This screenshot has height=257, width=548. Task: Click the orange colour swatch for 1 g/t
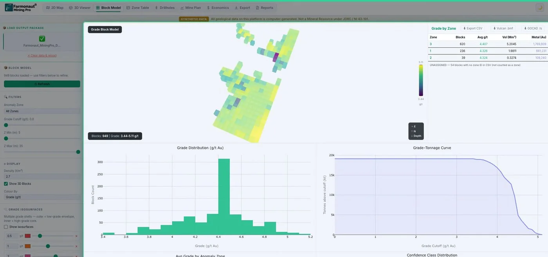(28, 246)
